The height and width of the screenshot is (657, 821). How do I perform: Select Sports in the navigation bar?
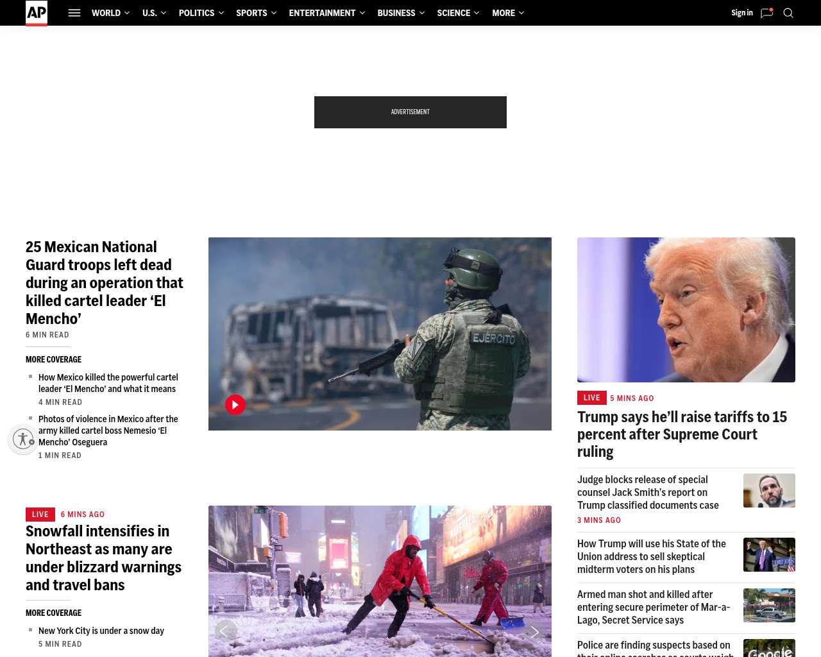click(251, 13)
